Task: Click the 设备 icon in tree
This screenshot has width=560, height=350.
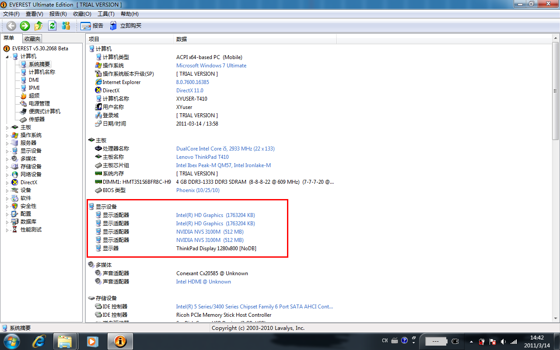Action: pyautogui.click(x=15, y=190)
